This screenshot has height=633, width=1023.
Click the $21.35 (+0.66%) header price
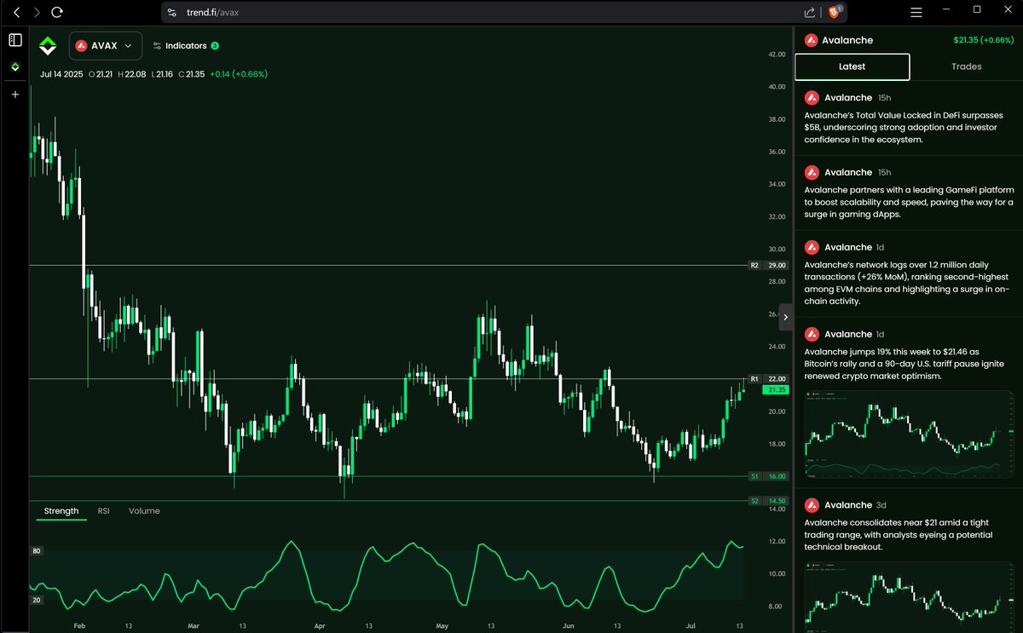984,40
